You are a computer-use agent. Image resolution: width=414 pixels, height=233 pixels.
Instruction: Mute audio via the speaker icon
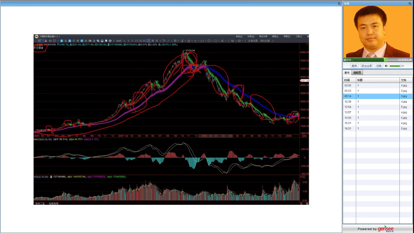(386, 66)
